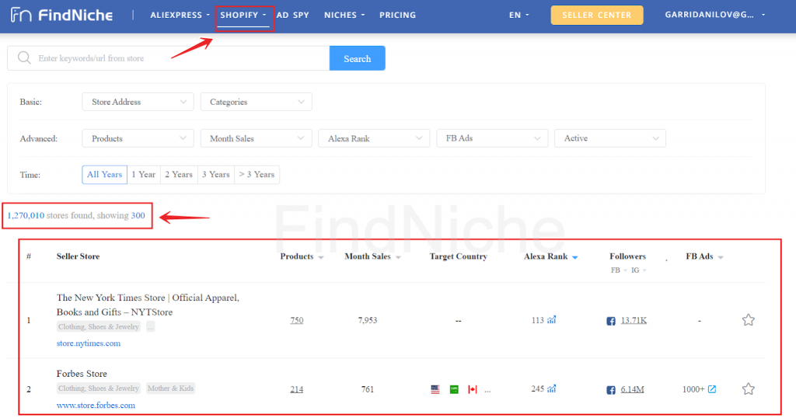This screenshot has height=418, width=796.
Task: Click the month sales value 761
Action: click(x=368, y=389)
